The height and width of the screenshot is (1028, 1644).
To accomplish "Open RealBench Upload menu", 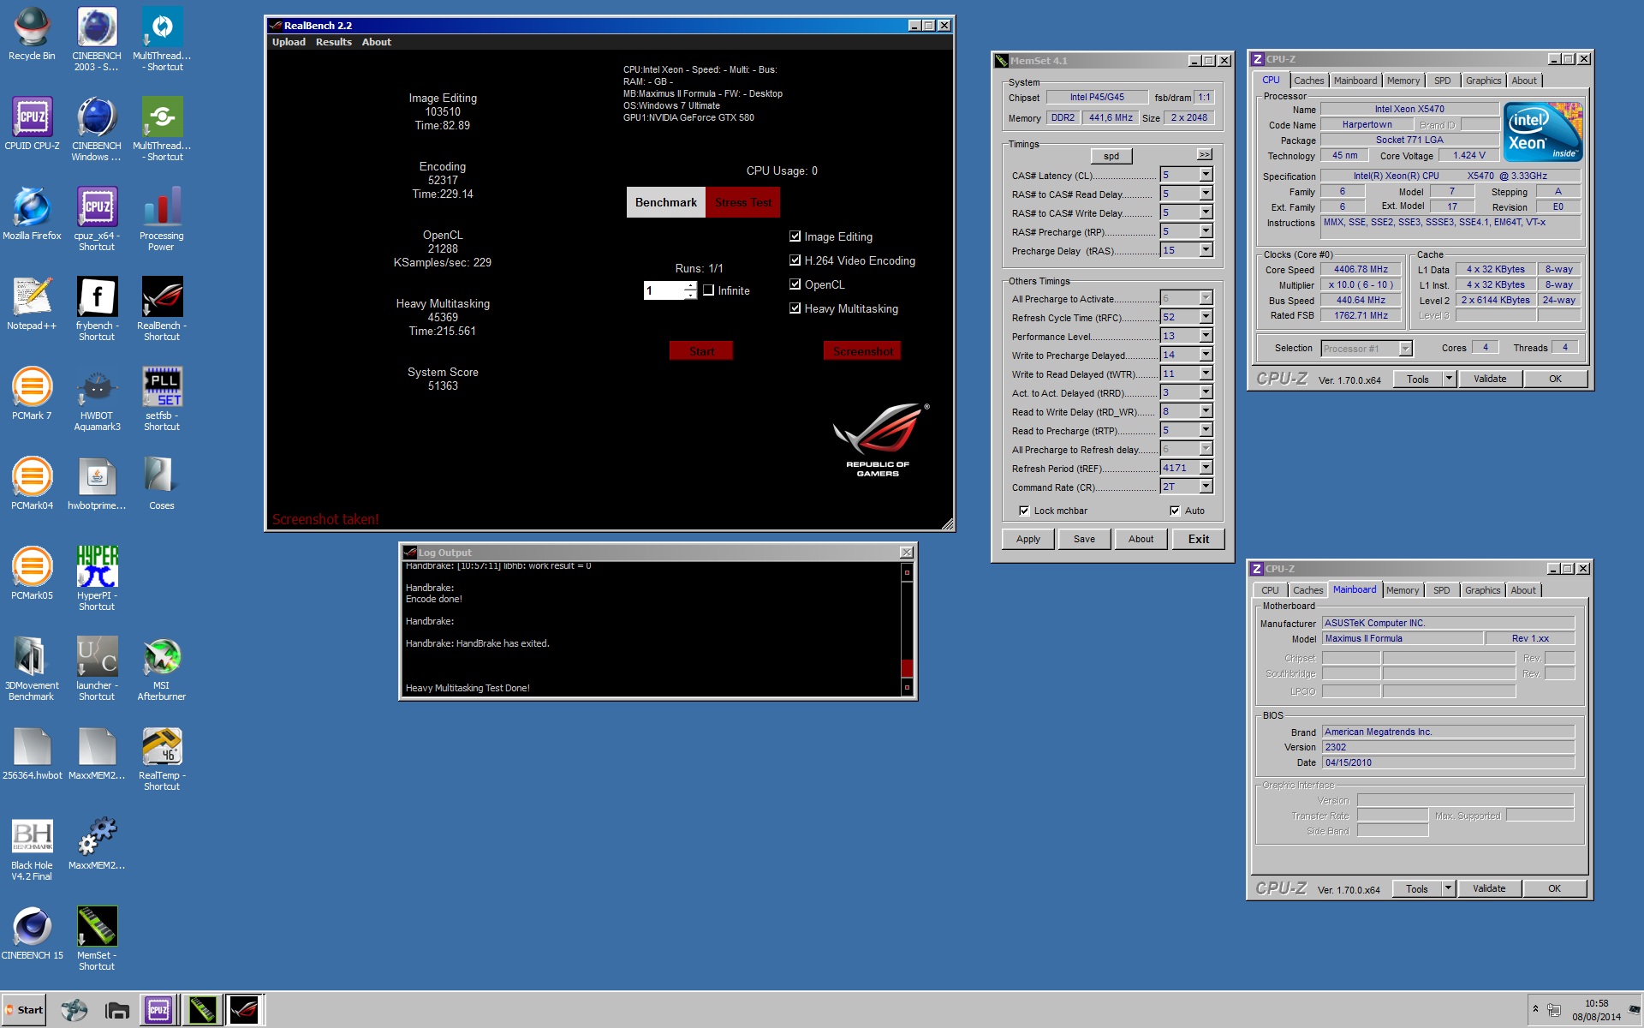I will [289, 42].
